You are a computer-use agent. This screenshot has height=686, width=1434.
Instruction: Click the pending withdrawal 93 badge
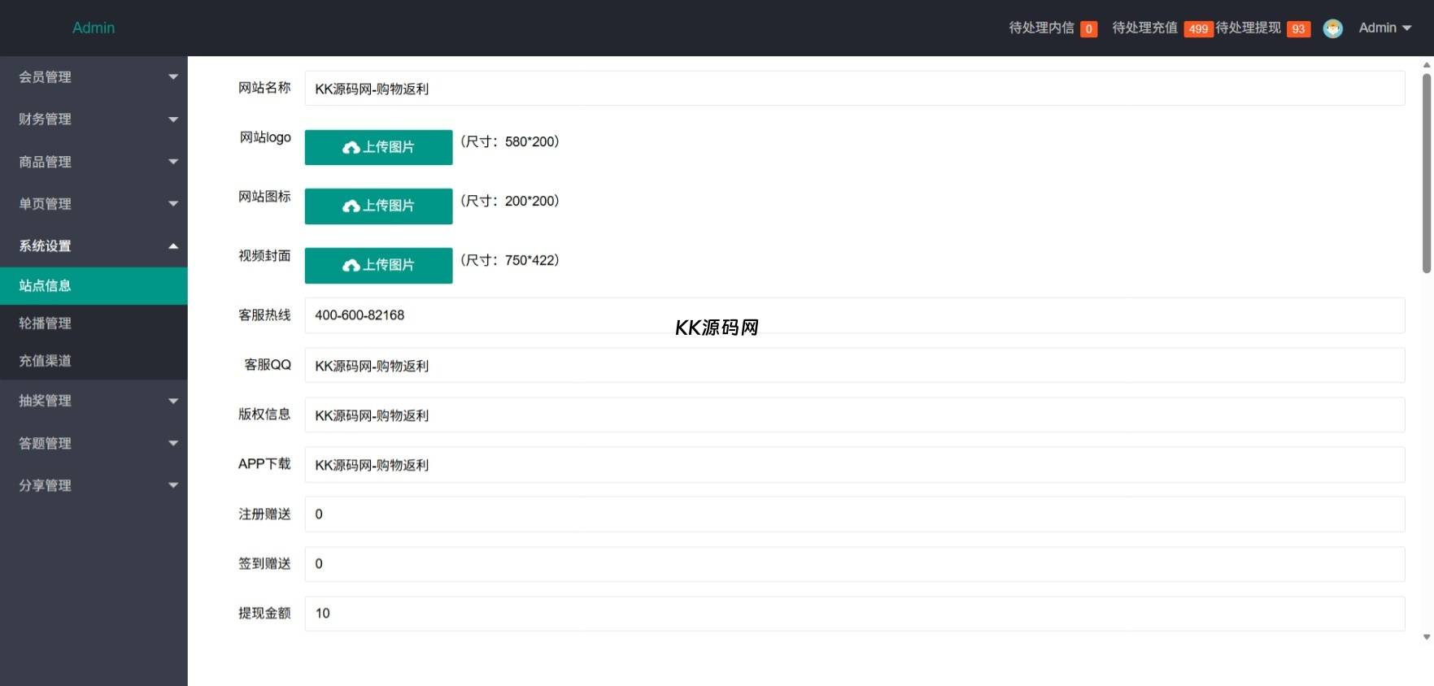[1298, 29]
